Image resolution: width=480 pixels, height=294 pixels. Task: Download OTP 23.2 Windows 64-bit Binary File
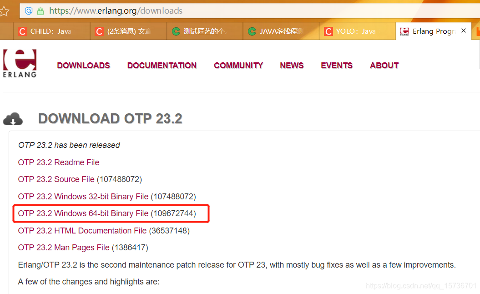pos(83,213)
